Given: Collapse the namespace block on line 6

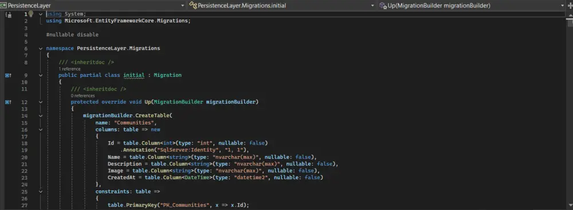Looking at the screenshot, I should pyautogui.click(x=41, y=48).
